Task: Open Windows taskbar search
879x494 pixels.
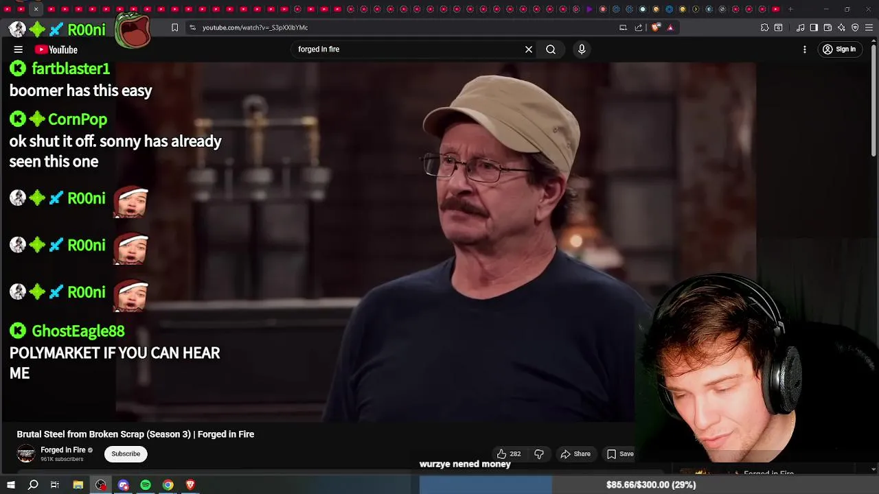Action: click(x=33, y=484)
